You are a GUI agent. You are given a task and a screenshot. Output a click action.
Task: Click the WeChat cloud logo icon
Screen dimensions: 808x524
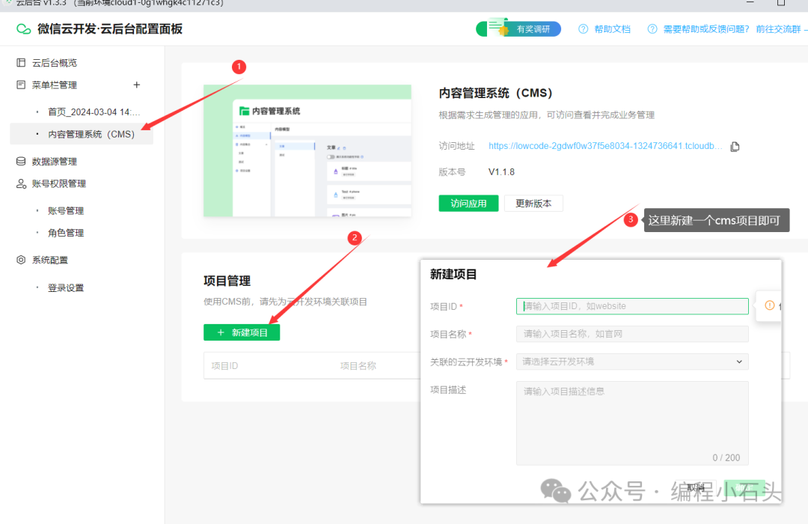(x=24, y=29)
